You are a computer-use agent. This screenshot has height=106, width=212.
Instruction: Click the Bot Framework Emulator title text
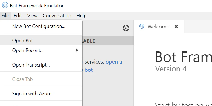coord(37,6)
